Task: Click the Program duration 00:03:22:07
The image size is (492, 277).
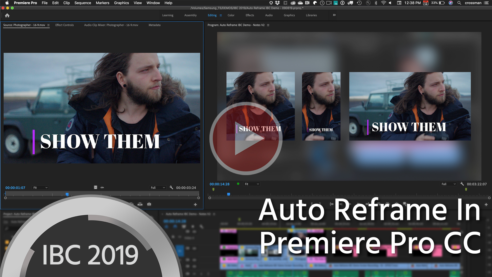Action: pos(477,184)
